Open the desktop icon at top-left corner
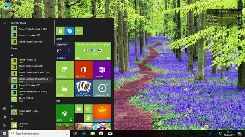 [7, 8]
